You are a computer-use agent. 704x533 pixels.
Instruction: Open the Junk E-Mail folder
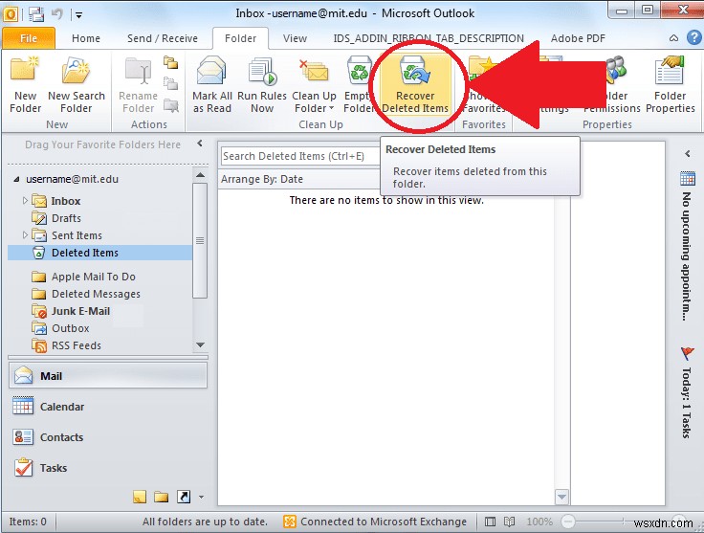(80, 311)
